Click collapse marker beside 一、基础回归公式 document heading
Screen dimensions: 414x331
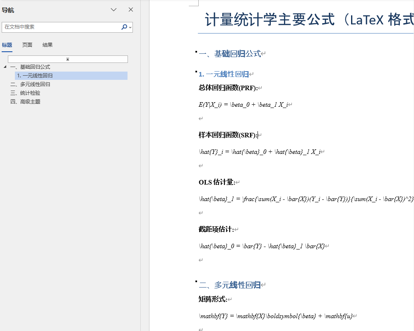(196, 51)
